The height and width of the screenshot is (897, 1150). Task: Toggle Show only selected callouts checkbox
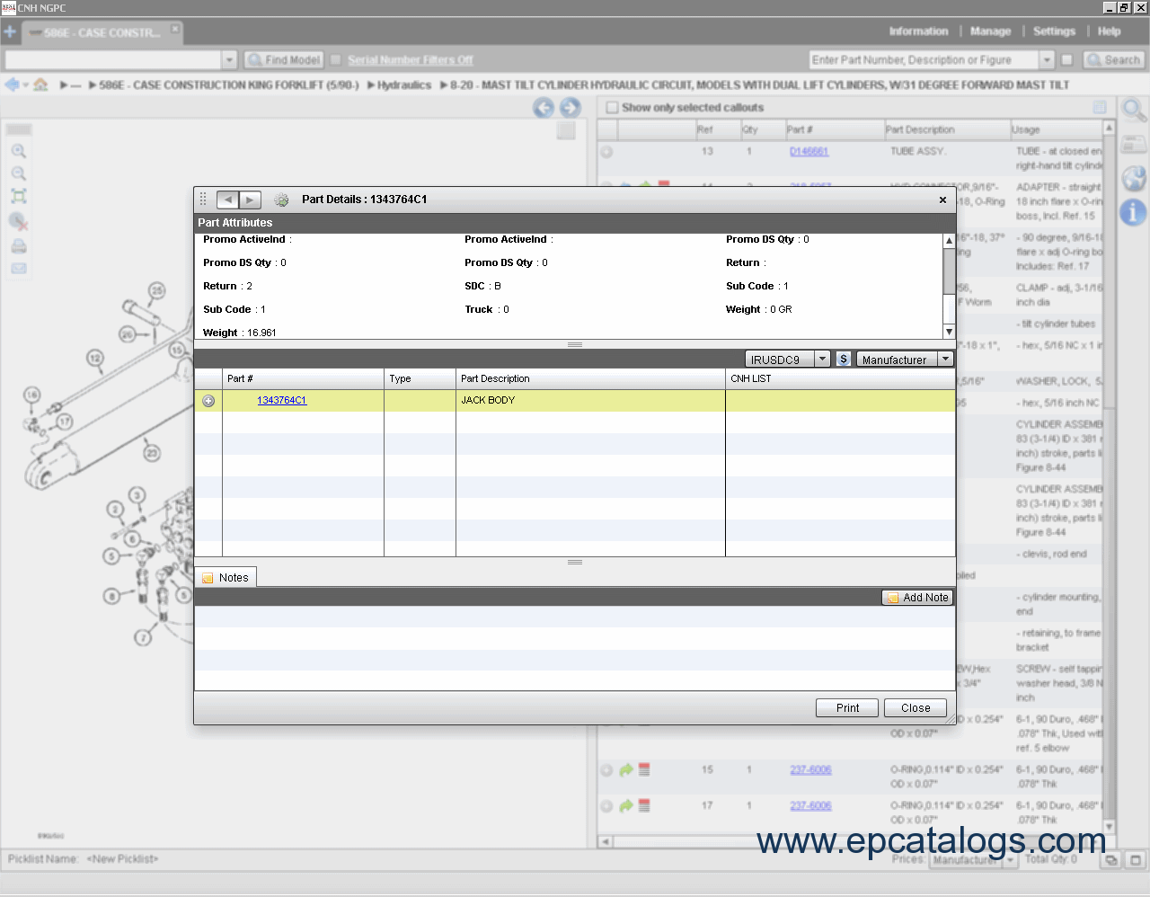click(612, 107)
